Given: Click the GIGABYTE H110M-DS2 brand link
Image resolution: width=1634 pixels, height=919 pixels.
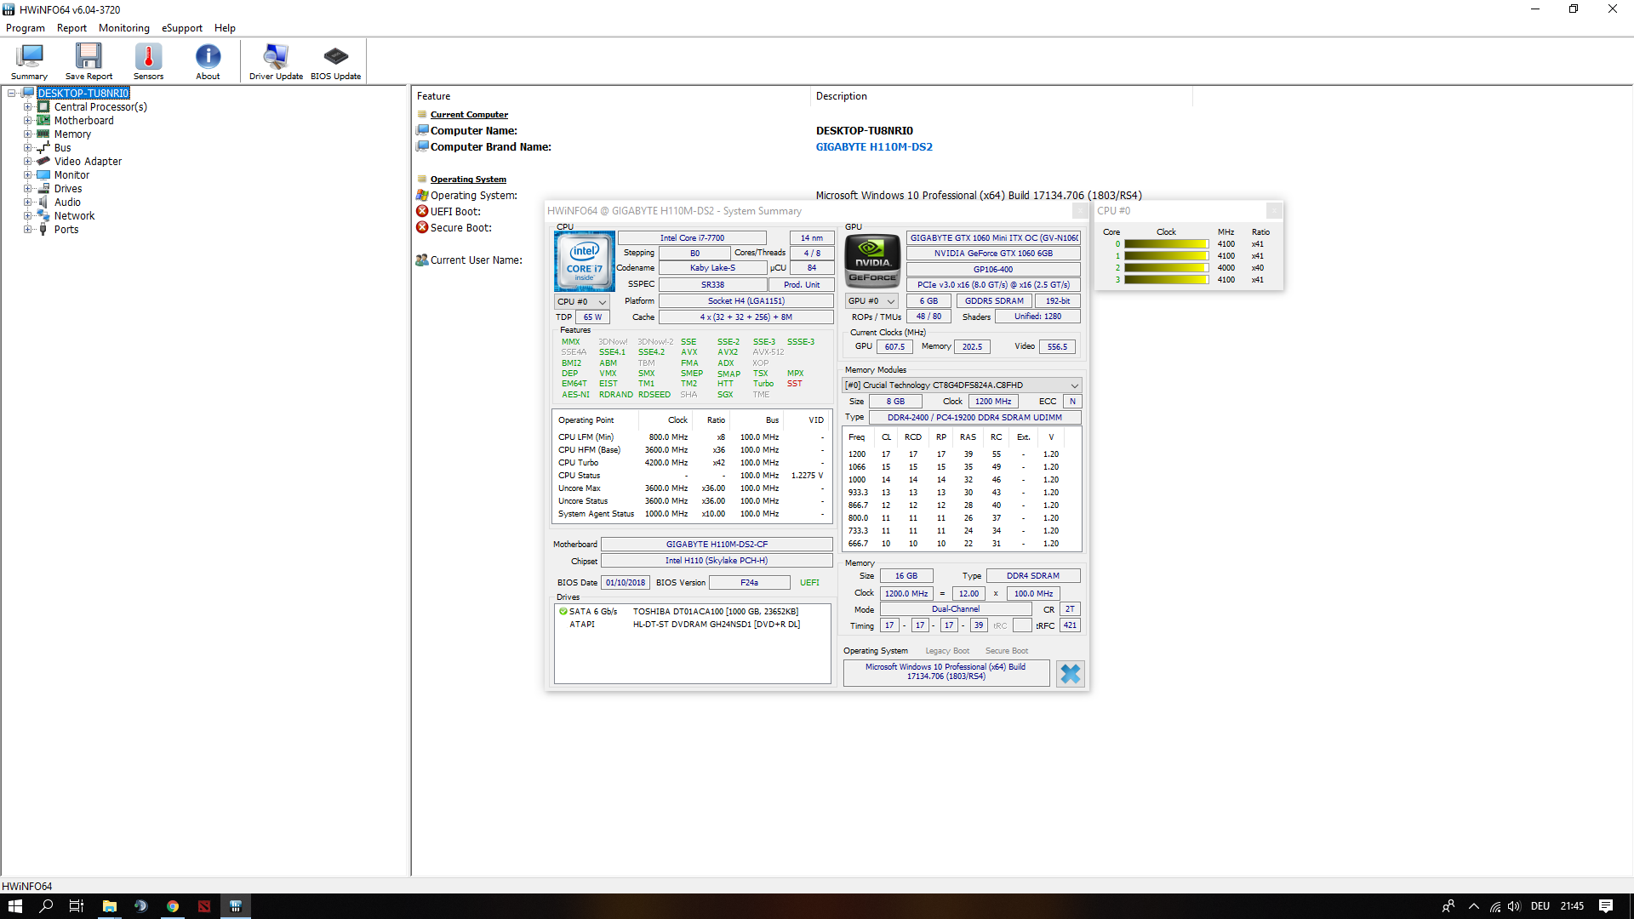Looking at the screenshot, I should point(874,147).
